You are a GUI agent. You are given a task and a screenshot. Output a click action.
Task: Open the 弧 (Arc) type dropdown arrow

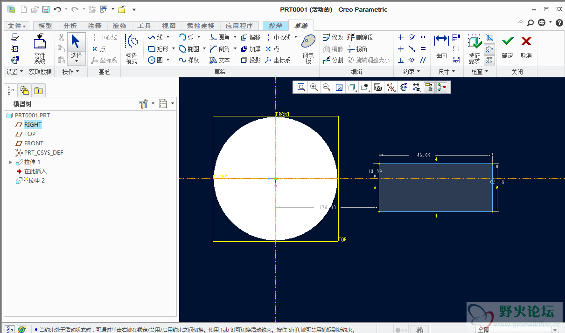coord(198,37)
